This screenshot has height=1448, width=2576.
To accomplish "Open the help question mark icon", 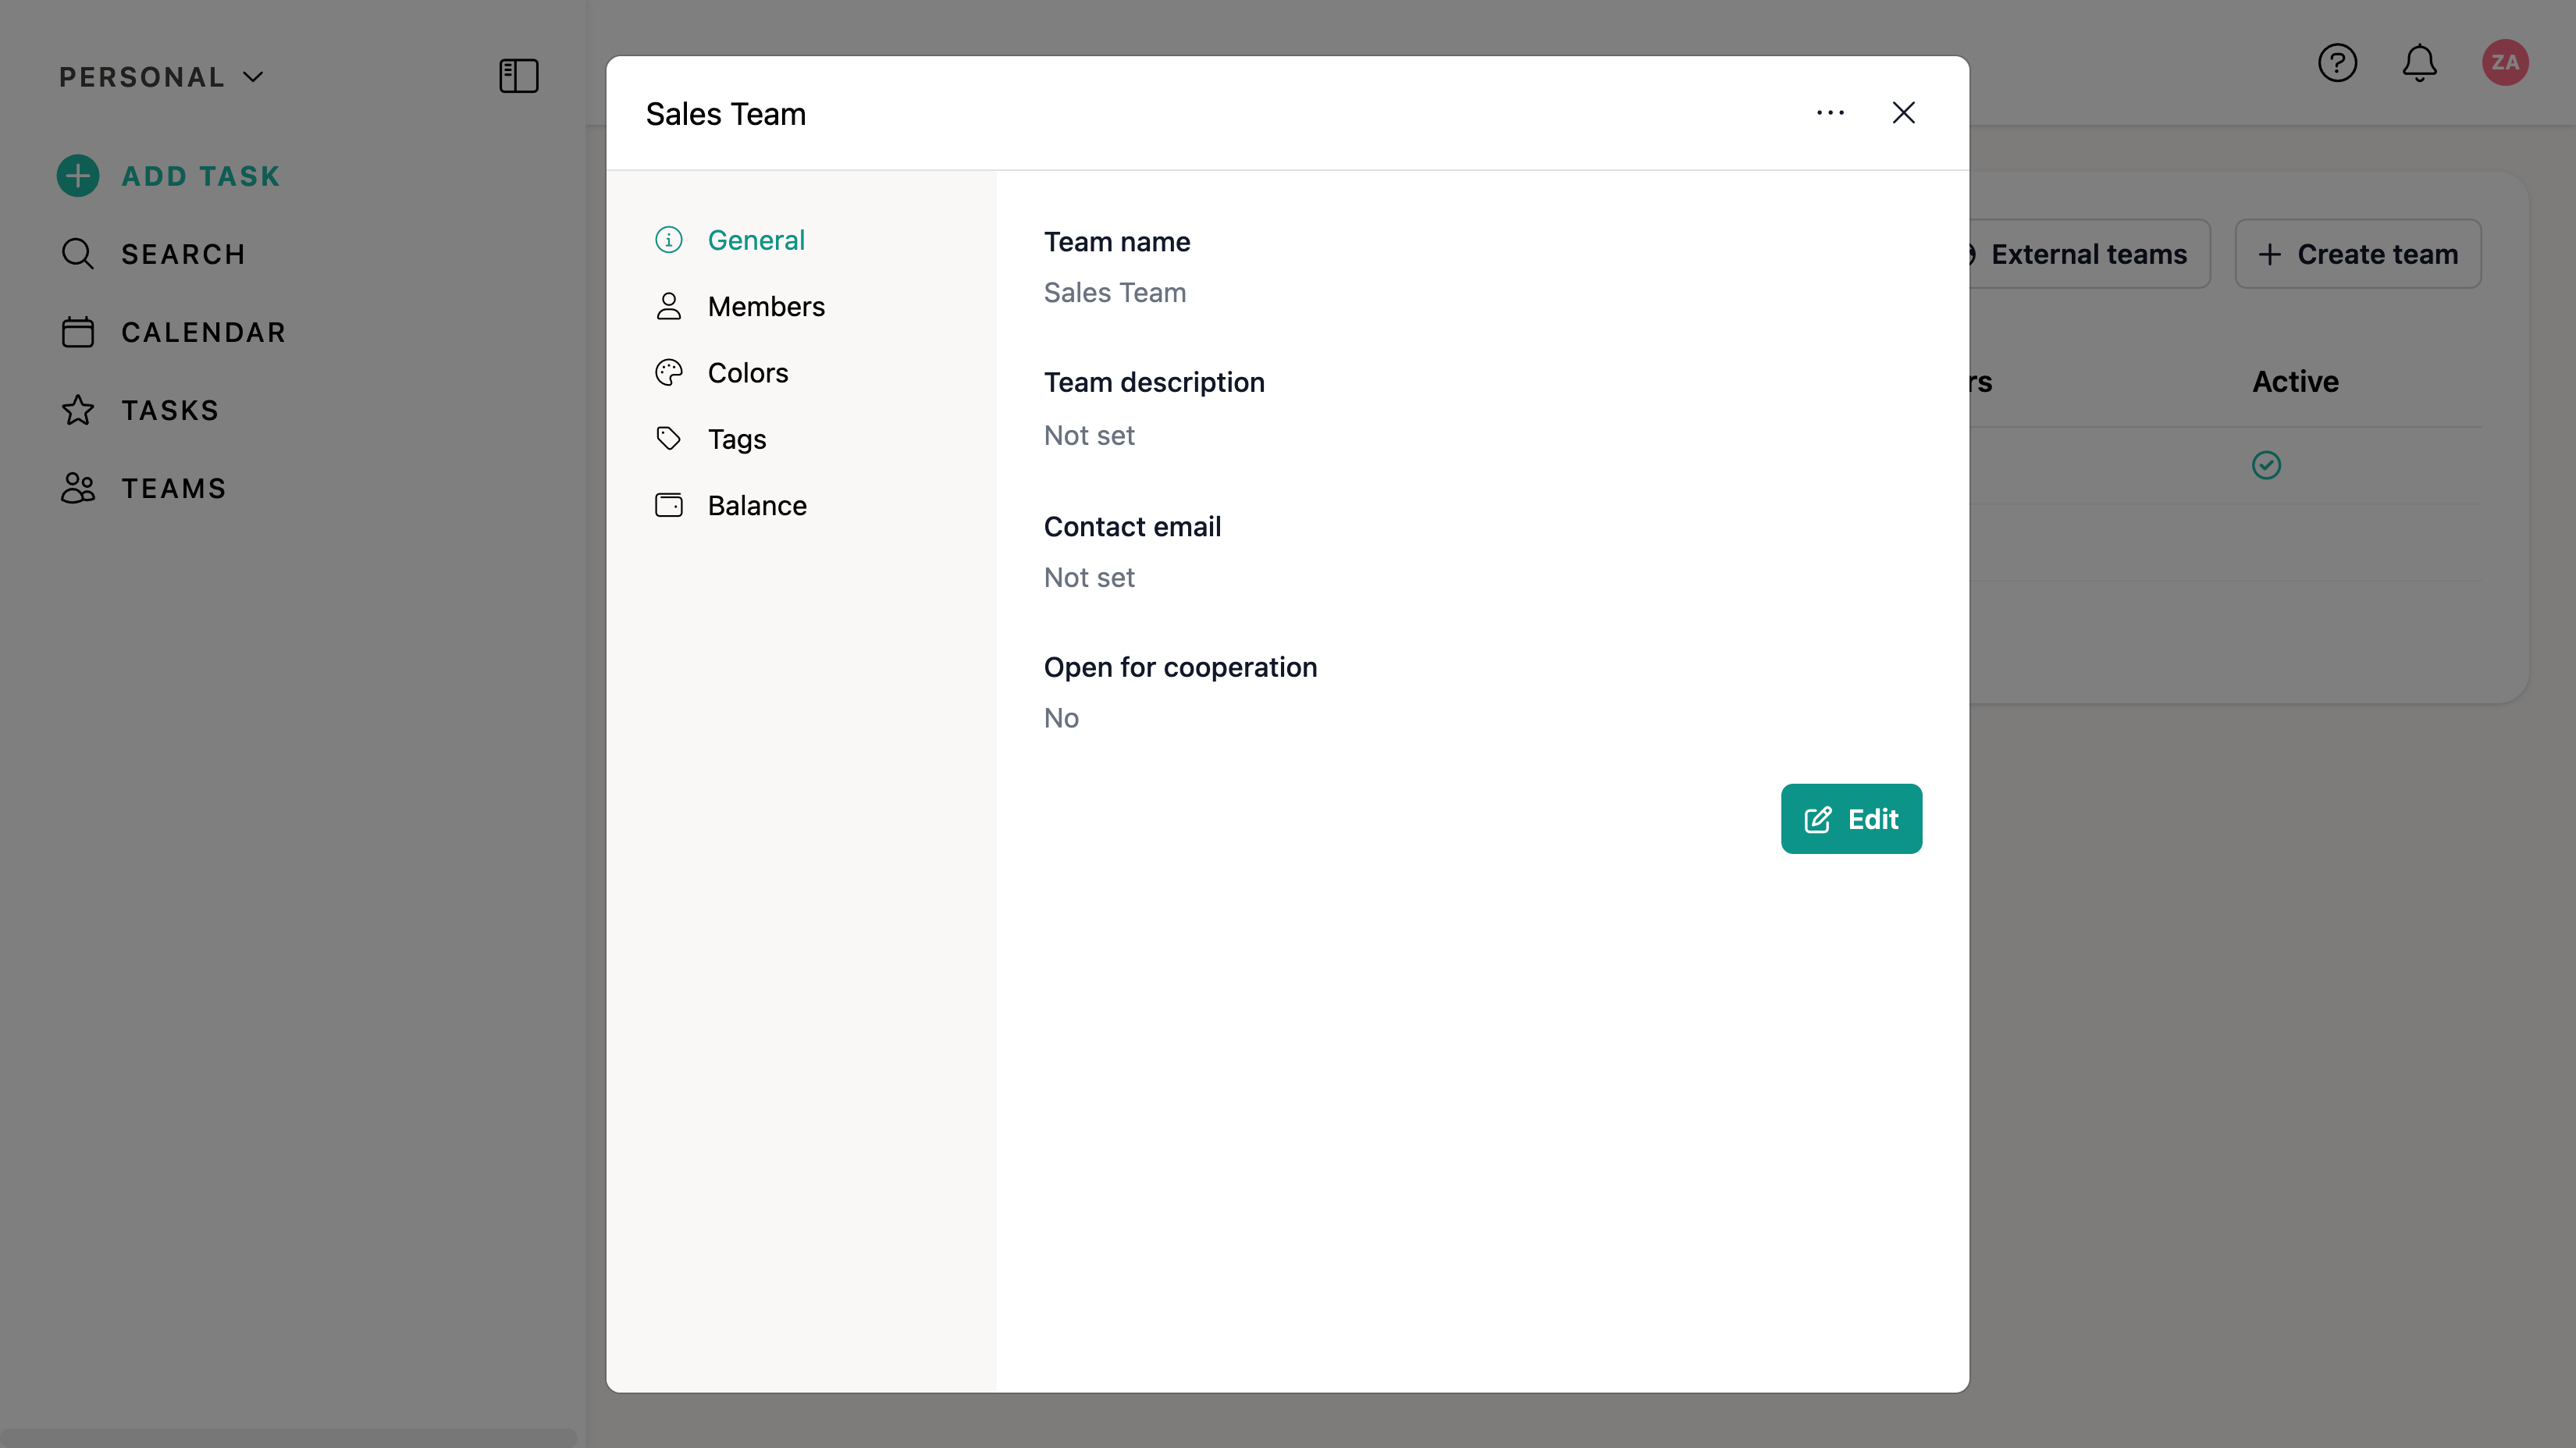I will click(2337, 63).
